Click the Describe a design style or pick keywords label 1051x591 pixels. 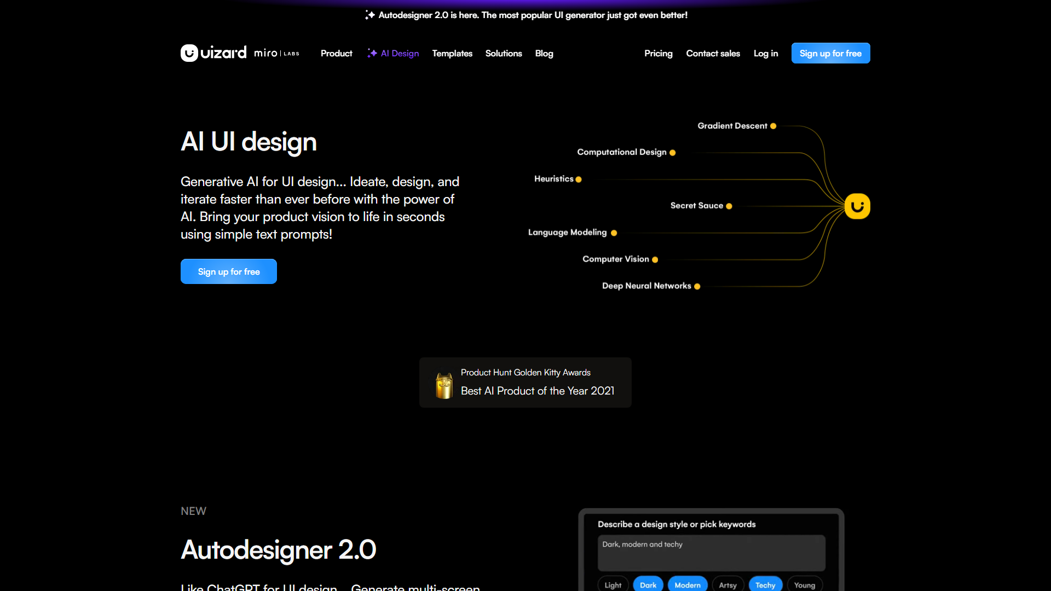677,524
